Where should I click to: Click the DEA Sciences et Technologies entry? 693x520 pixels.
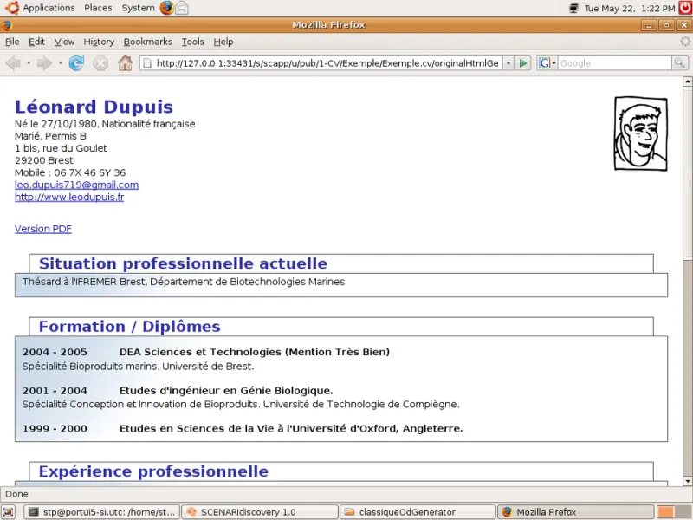coord(255,352)
